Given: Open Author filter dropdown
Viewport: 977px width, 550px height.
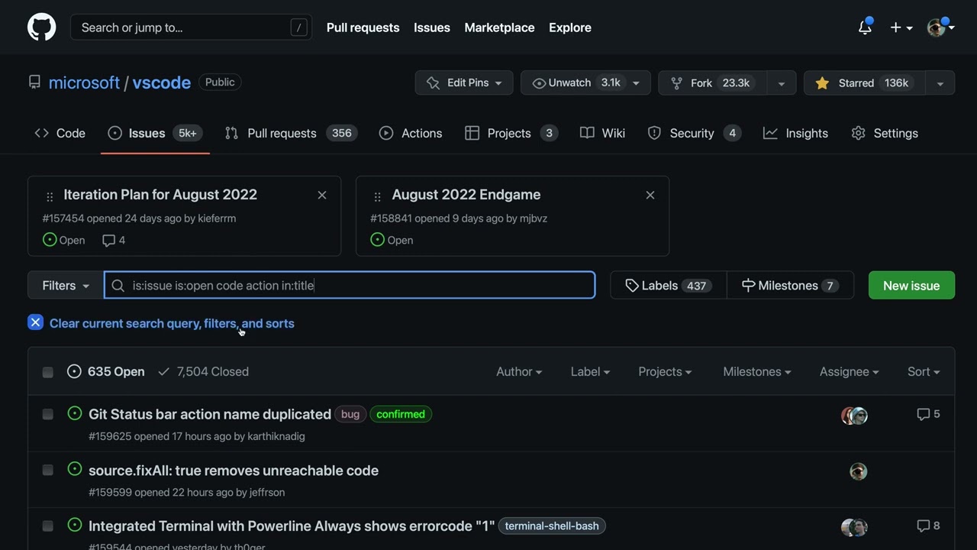Looking at the screenshot, I should (519, 371).
